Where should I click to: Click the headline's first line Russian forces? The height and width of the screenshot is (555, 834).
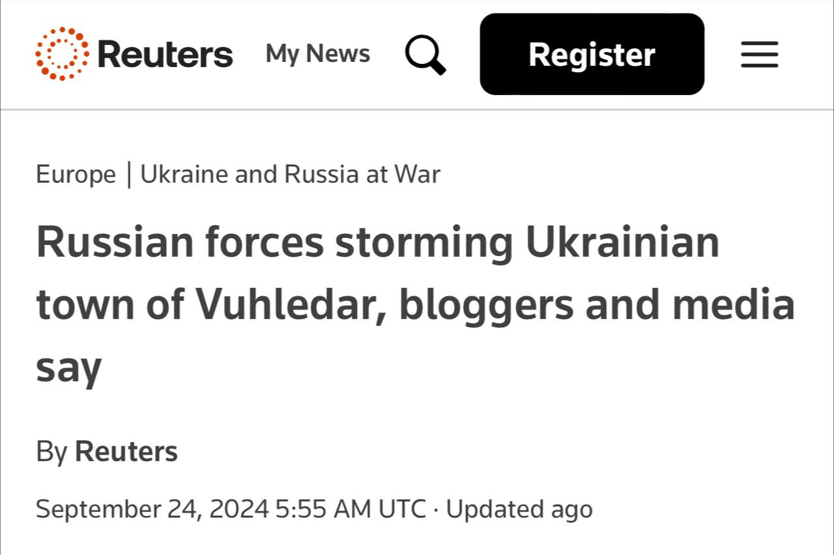pos(180,242)
